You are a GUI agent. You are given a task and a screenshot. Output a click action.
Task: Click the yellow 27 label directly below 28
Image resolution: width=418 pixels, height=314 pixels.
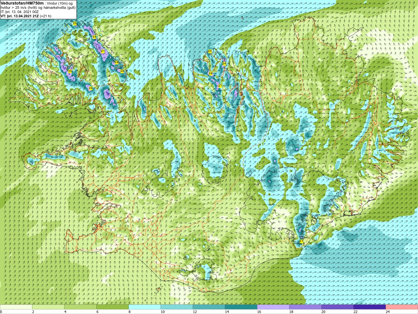220,86
